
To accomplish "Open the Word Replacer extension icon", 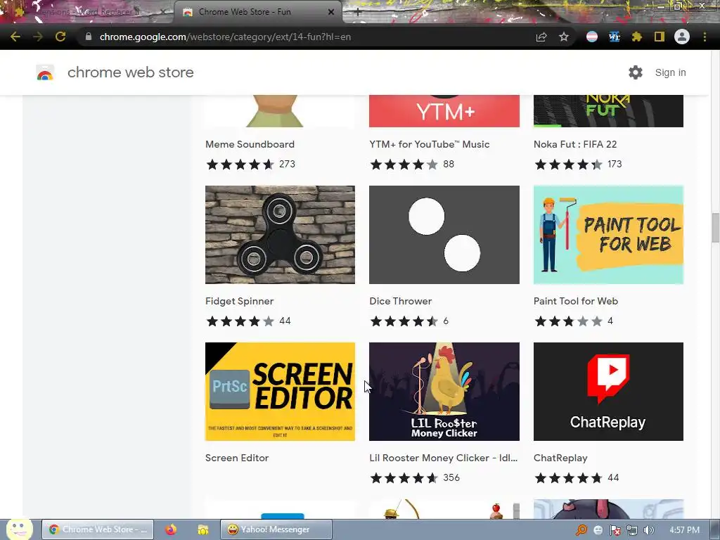I will pyautogui.click(x=615, y=37).
